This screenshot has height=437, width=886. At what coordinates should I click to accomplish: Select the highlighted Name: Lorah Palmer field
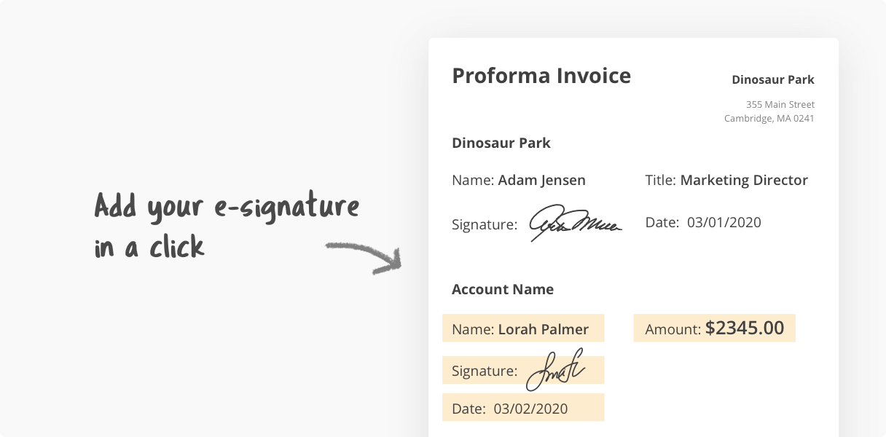pos(523,328)
